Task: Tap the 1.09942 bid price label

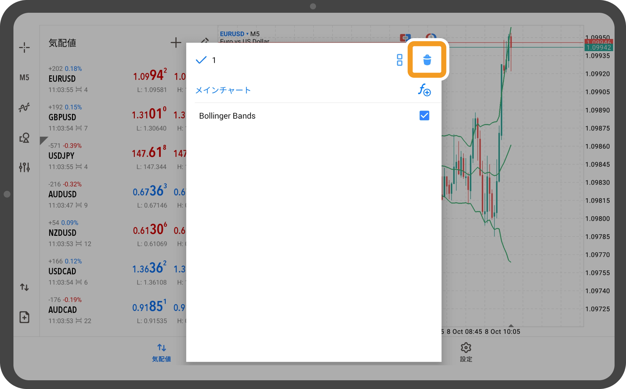Action: 598,48
